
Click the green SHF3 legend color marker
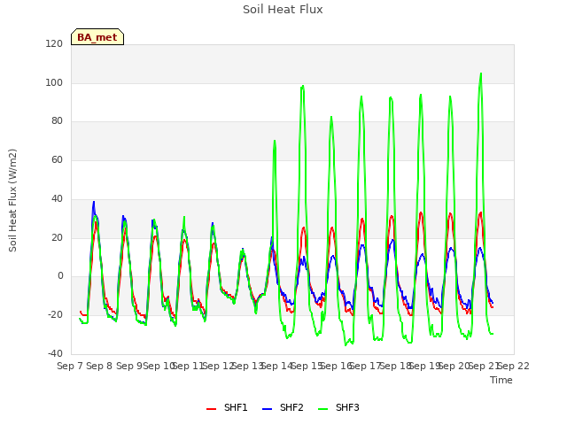pos(322,409)
